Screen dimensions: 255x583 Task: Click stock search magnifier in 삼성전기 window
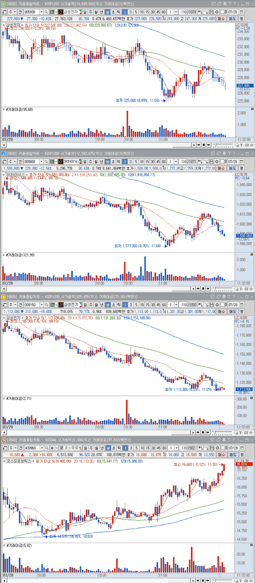[46, 305]
